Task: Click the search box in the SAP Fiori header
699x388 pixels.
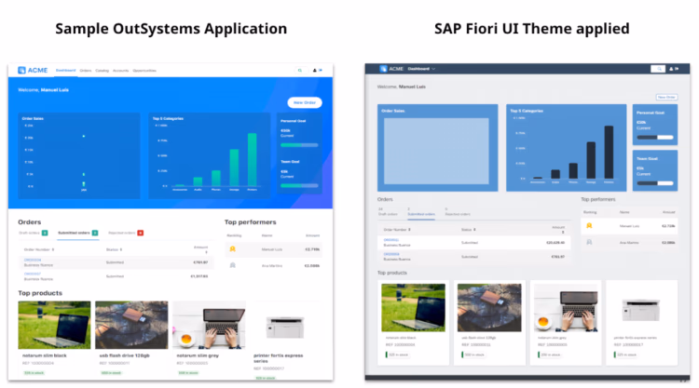Action: tap(658, 69)
